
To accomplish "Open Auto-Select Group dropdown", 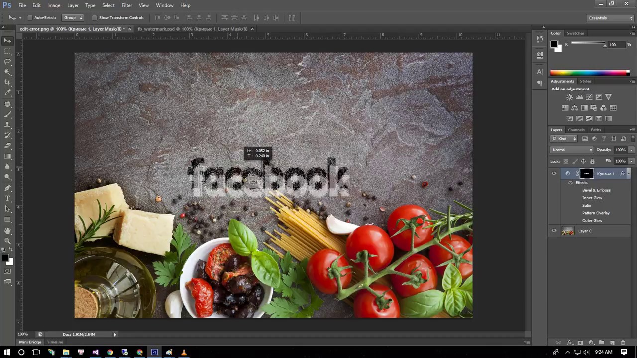I will pos(73,18).
